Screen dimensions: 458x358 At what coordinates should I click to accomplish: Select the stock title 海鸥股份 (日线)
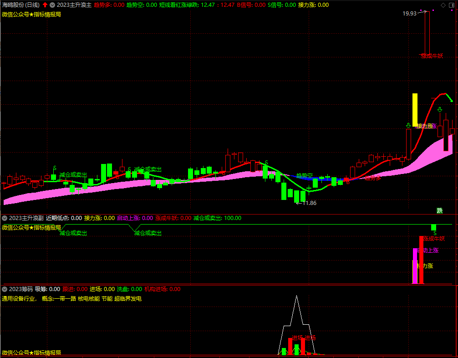click(21, 5)
